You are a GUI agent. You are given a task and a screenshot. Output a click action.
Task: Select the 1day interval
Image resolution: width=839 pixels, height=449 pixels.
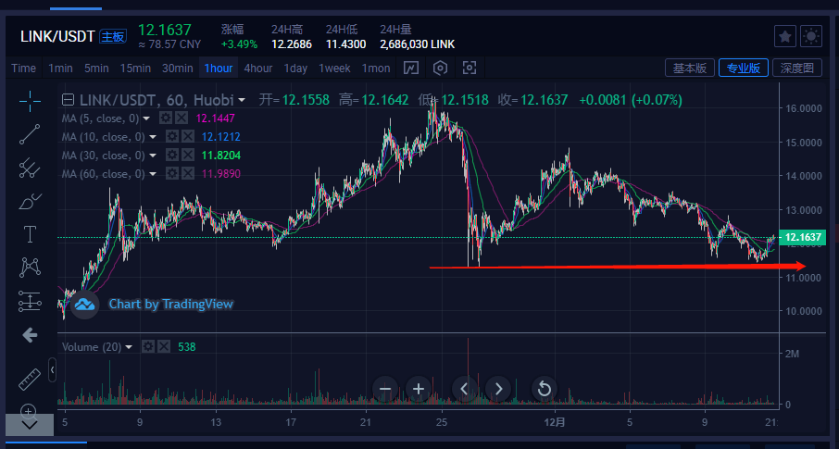click(x=295, y=69)
